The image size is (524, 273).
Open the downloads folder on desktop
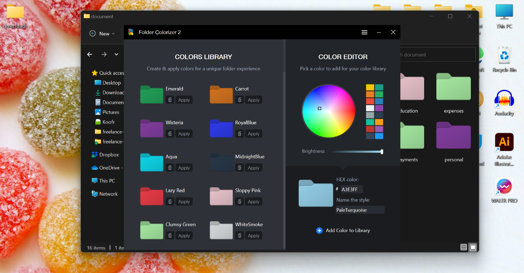(x=15, y=16)
